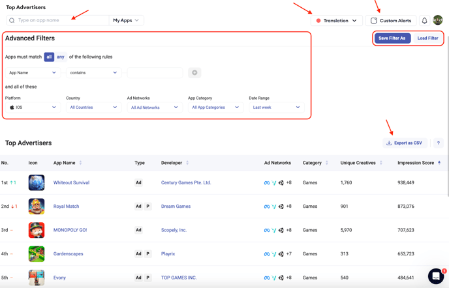Click the Ad badge in Whiteout Survival row
Viewport: 449px width, 288px height.
[x=138, y=182]
